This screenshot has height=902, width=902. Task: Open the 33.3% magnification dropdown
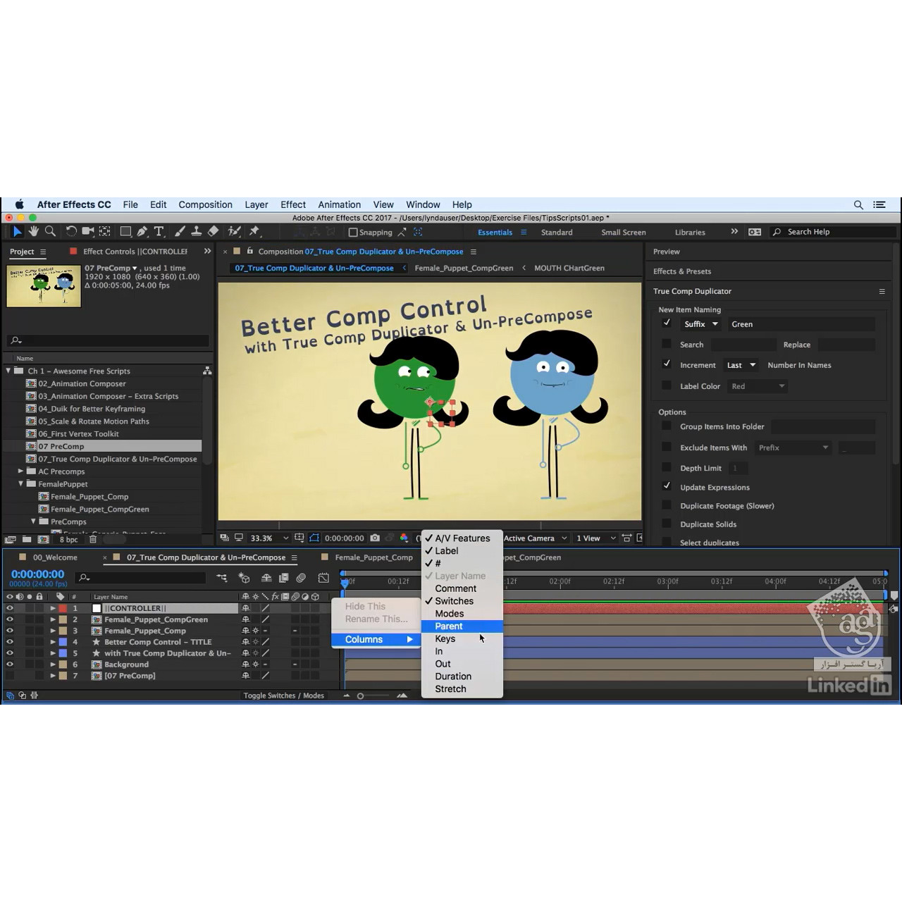point(269,538)
